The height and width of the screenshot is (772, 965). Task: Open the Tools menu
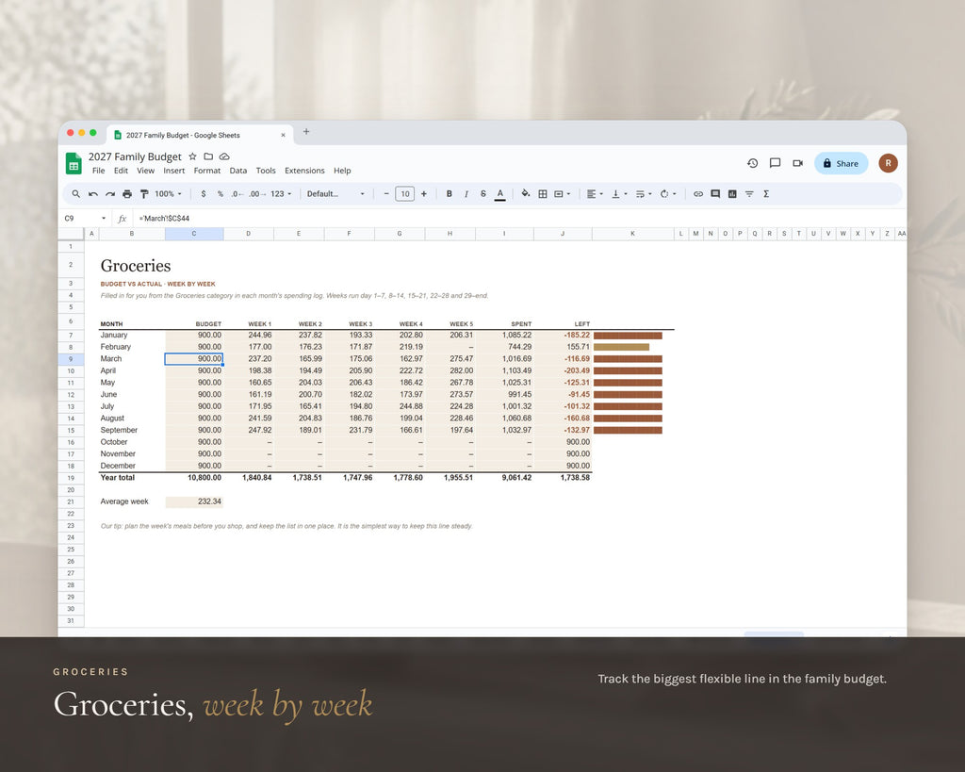(266, 171)
